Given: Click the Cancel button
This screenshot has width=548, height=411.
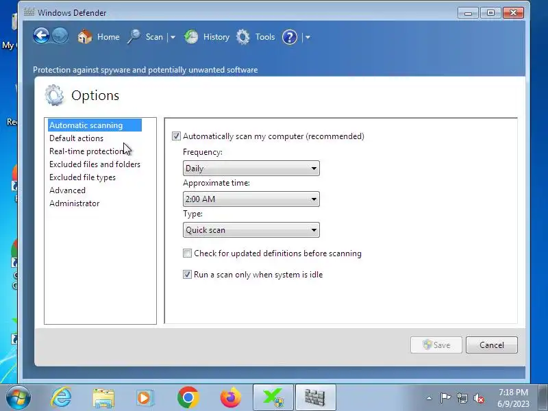Looking at the screenshot, I should [492, 345].
